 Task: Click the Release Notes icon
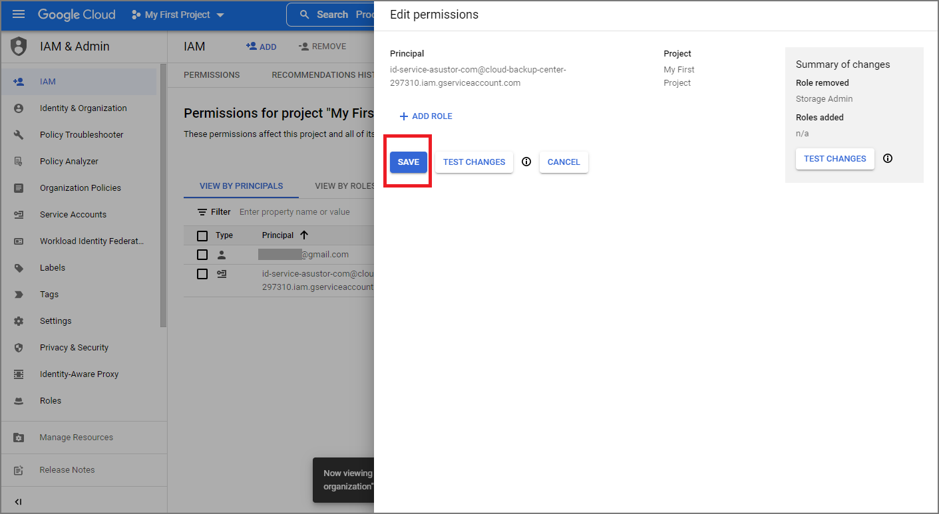[x=19, y=470]
